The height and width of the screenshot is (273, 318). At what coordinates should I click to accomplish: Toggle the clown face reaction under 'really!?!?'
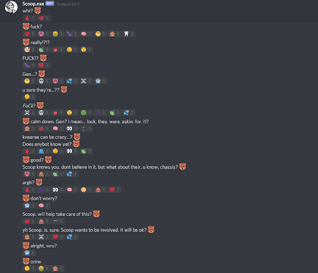pos(29,50)
